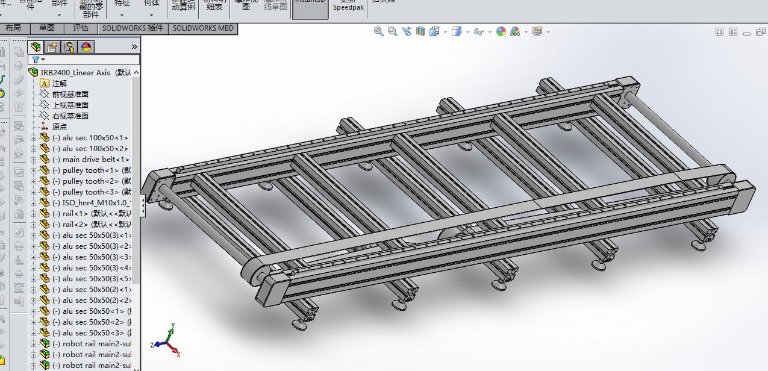The height and width of the screenshot is (371, 768).
Task: Click Zoom to Area icon
Action: 393,31
